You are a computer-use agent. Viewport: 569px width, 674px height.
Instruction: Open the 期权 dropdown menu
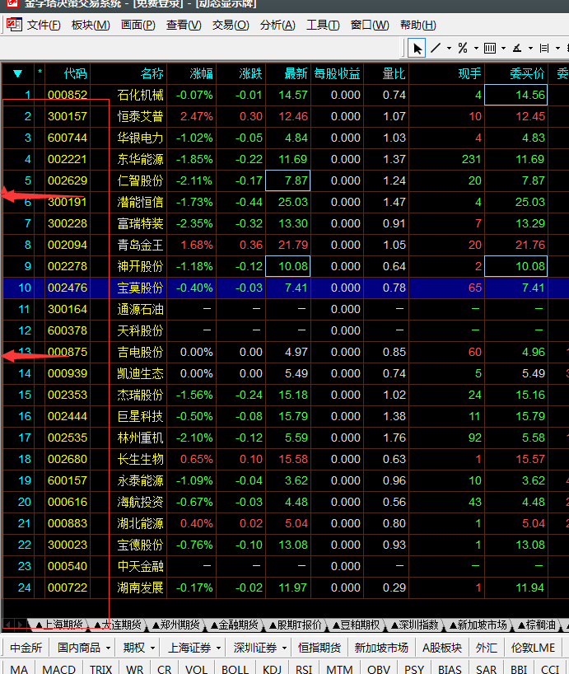coord(138,648)
